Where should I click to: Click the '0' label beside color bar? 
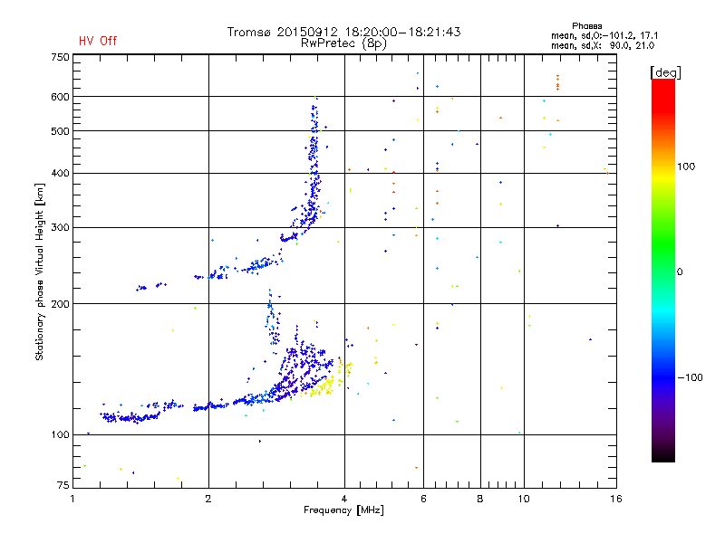click(x=680, y=272)
